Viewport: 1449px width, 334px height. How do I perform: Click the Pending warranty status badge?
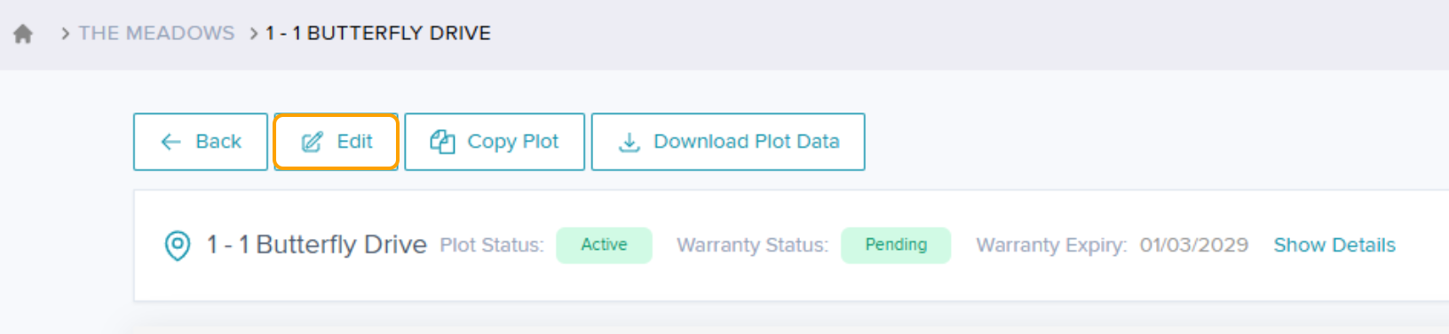896,245
